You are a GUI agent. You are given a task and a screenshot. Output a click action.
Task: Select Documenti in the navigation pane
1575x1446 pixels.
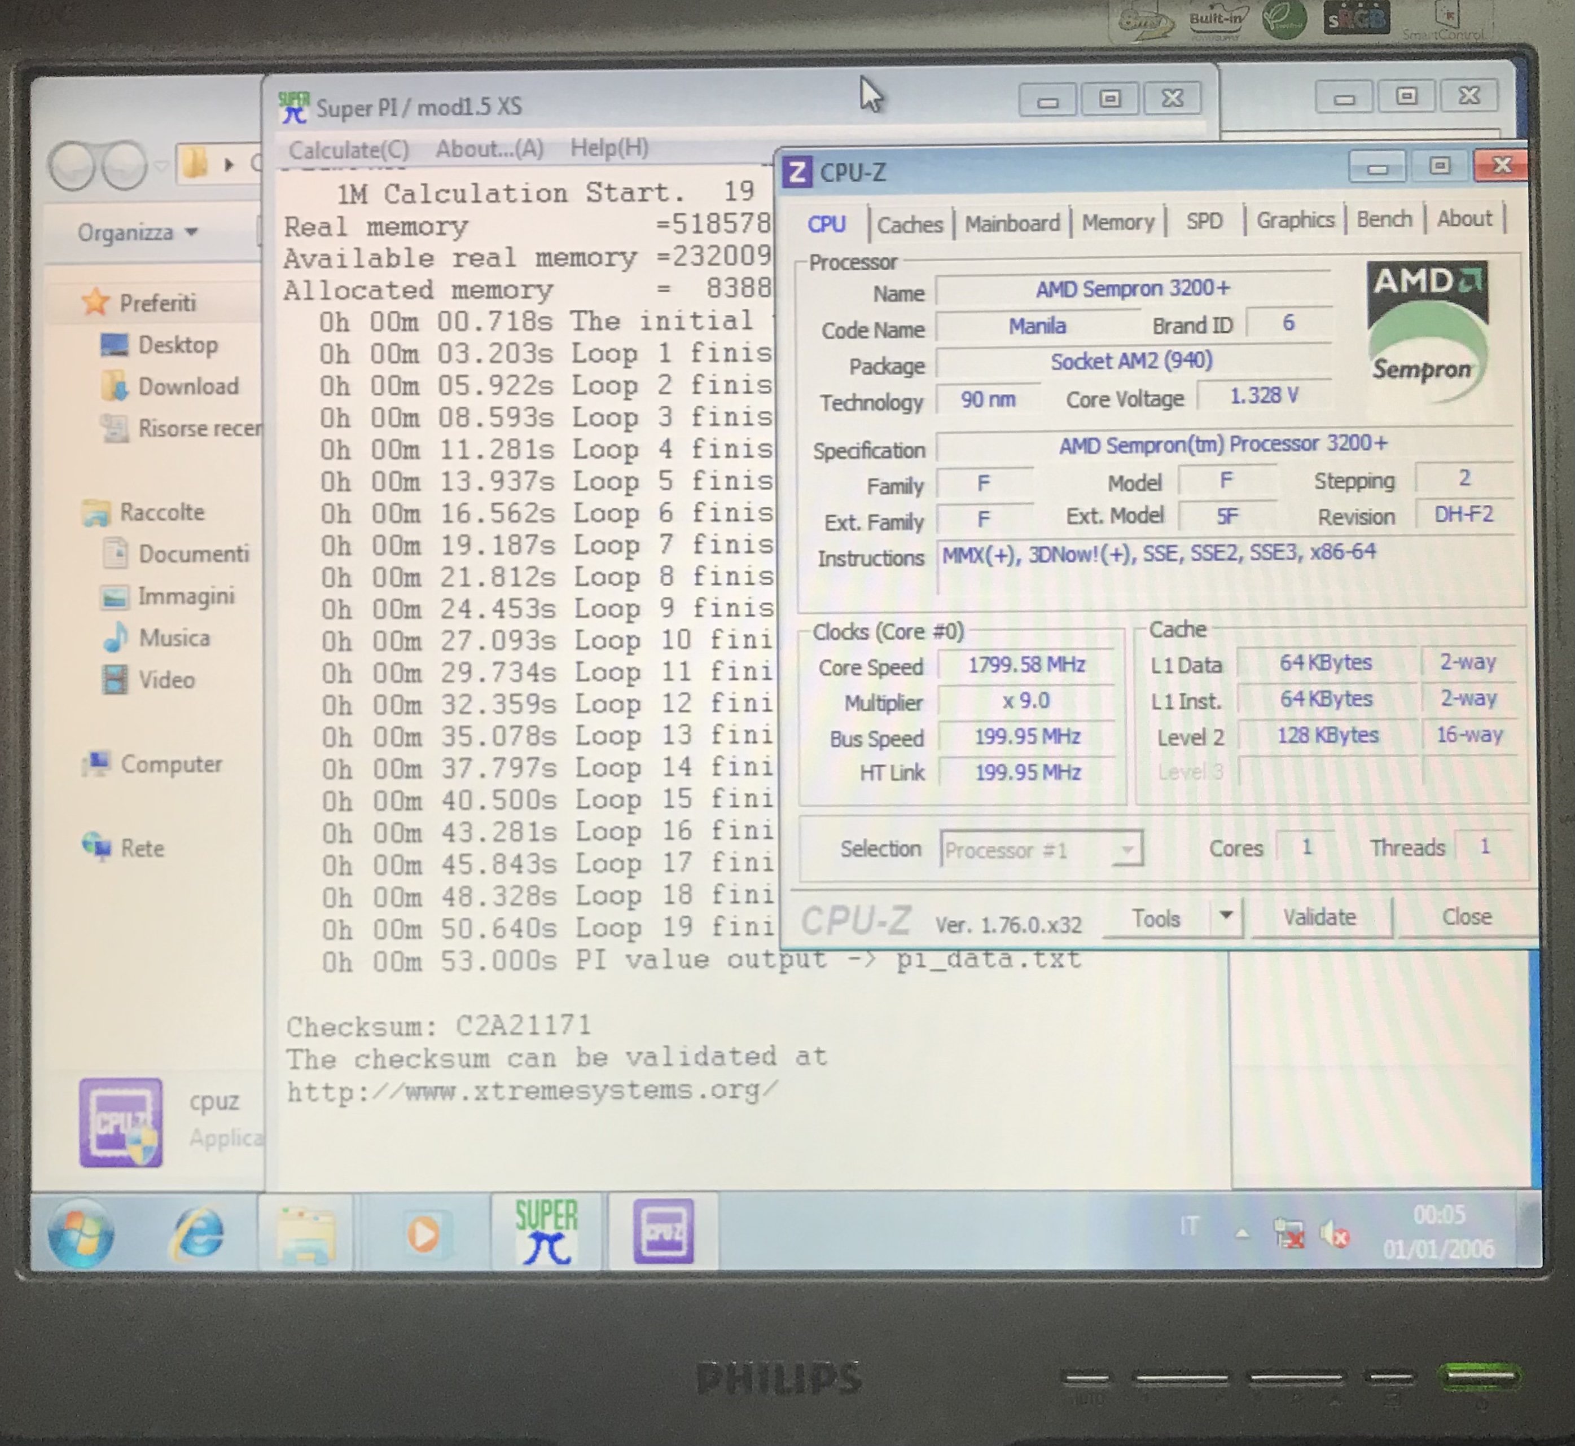click(x=192, y=554)
